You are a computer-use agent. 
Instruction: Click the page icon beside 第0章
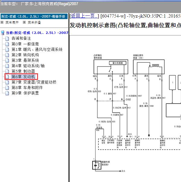7,44
